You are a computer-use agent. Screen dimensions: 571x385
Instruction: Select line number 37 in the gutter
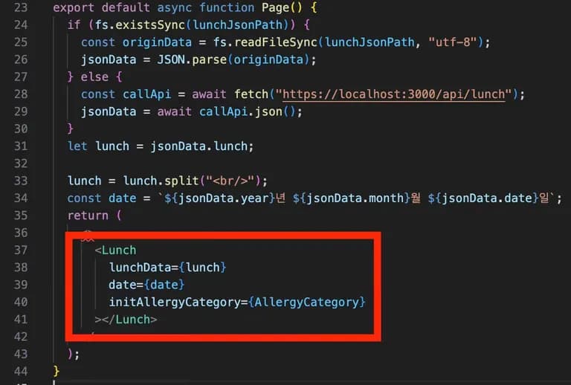click(x=20, y=250)
